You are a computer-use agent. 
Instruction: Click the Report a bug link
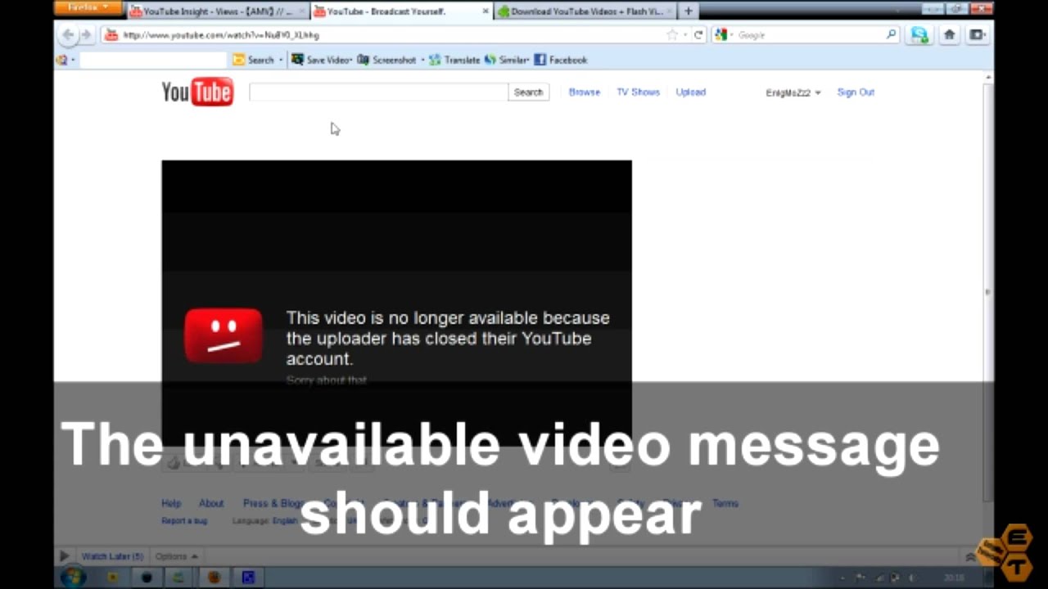pyautogui.click(x=184, y=521)
